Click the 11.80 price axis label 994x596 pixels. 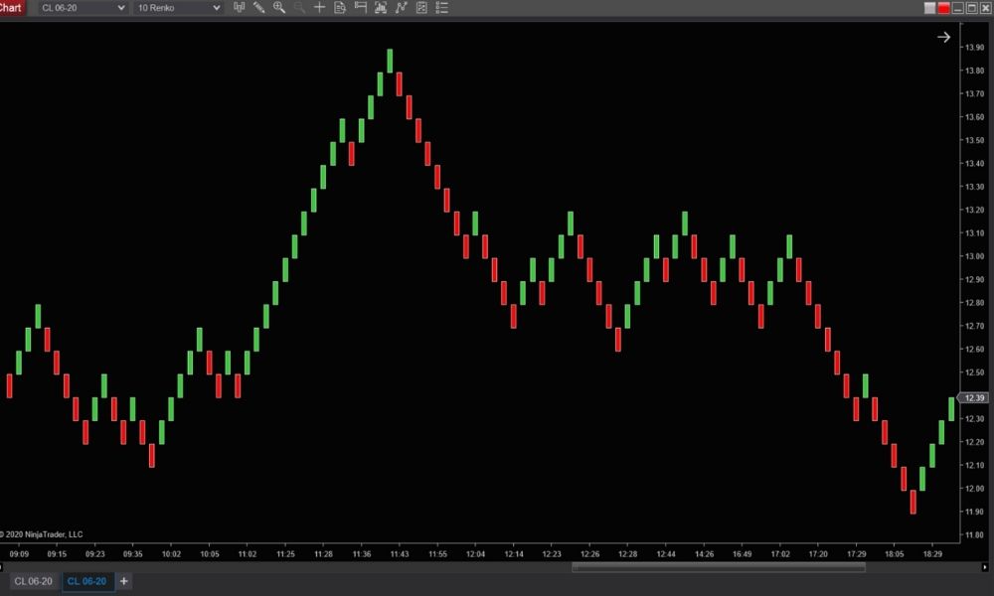[974, 535]
